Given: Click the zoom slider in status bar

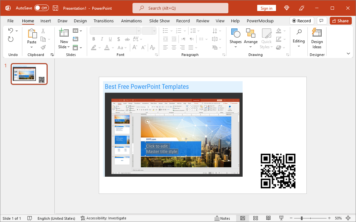Looking at the screenshot, I should pyautogui.click(x=302, y=218).
